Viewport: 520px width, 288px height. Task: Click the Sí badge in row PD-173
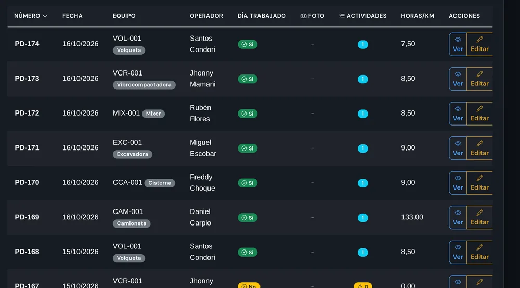point(248,79)
